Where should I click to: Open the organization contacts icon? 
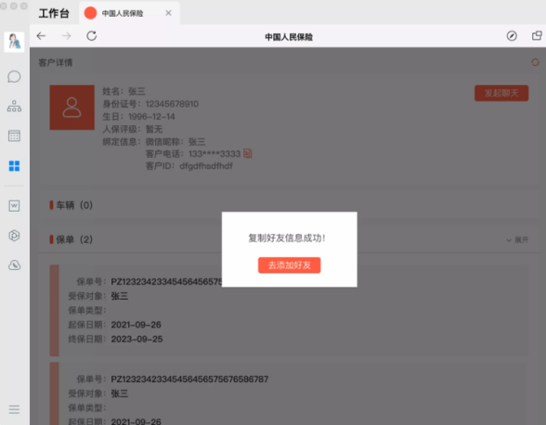[x=14, y=106]
